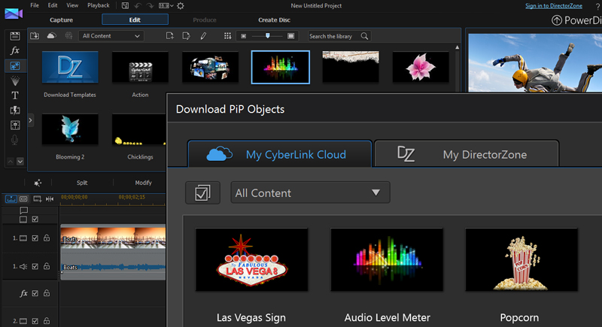Adjust the library thumbnail size slider
This screenshot has height=327, width=602.
(268, 36)
